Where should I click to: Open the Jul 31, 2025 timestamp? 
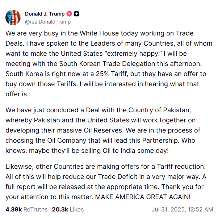183,209
